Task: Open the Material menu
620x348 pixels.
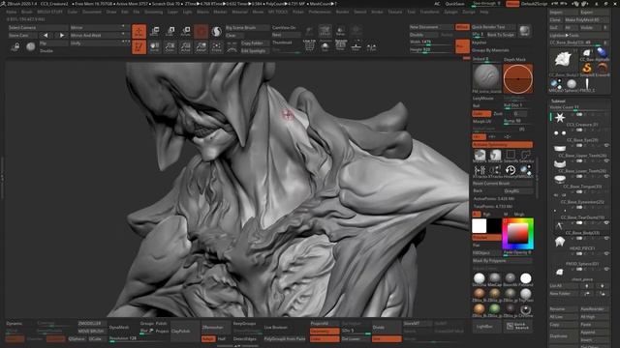Action: point(239,12)
